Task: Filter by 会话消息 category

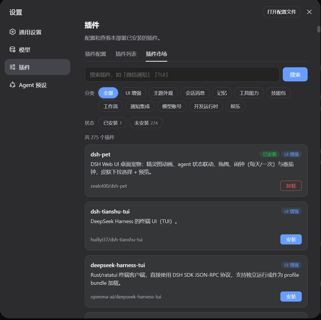Action: pos(195,93)
